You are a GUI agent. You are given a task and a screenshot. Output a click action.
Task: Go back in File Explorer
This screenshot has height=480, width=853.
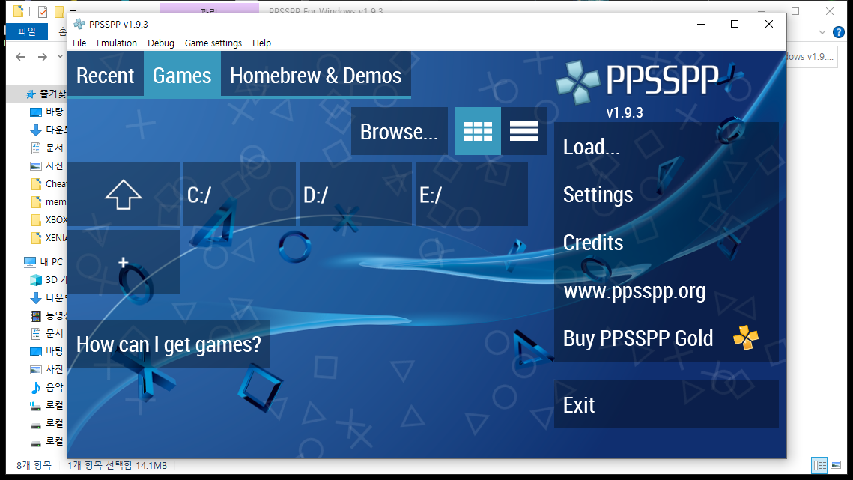(x=20, y=57)
